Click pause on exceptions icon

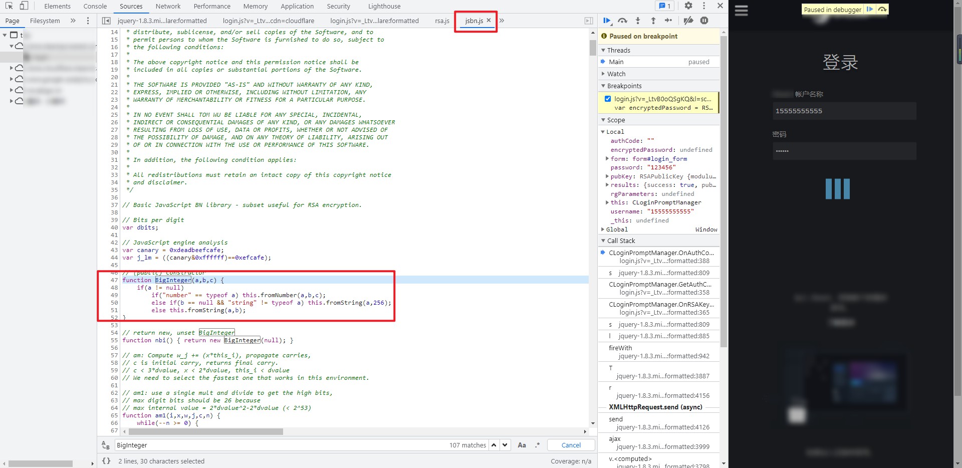704,21
